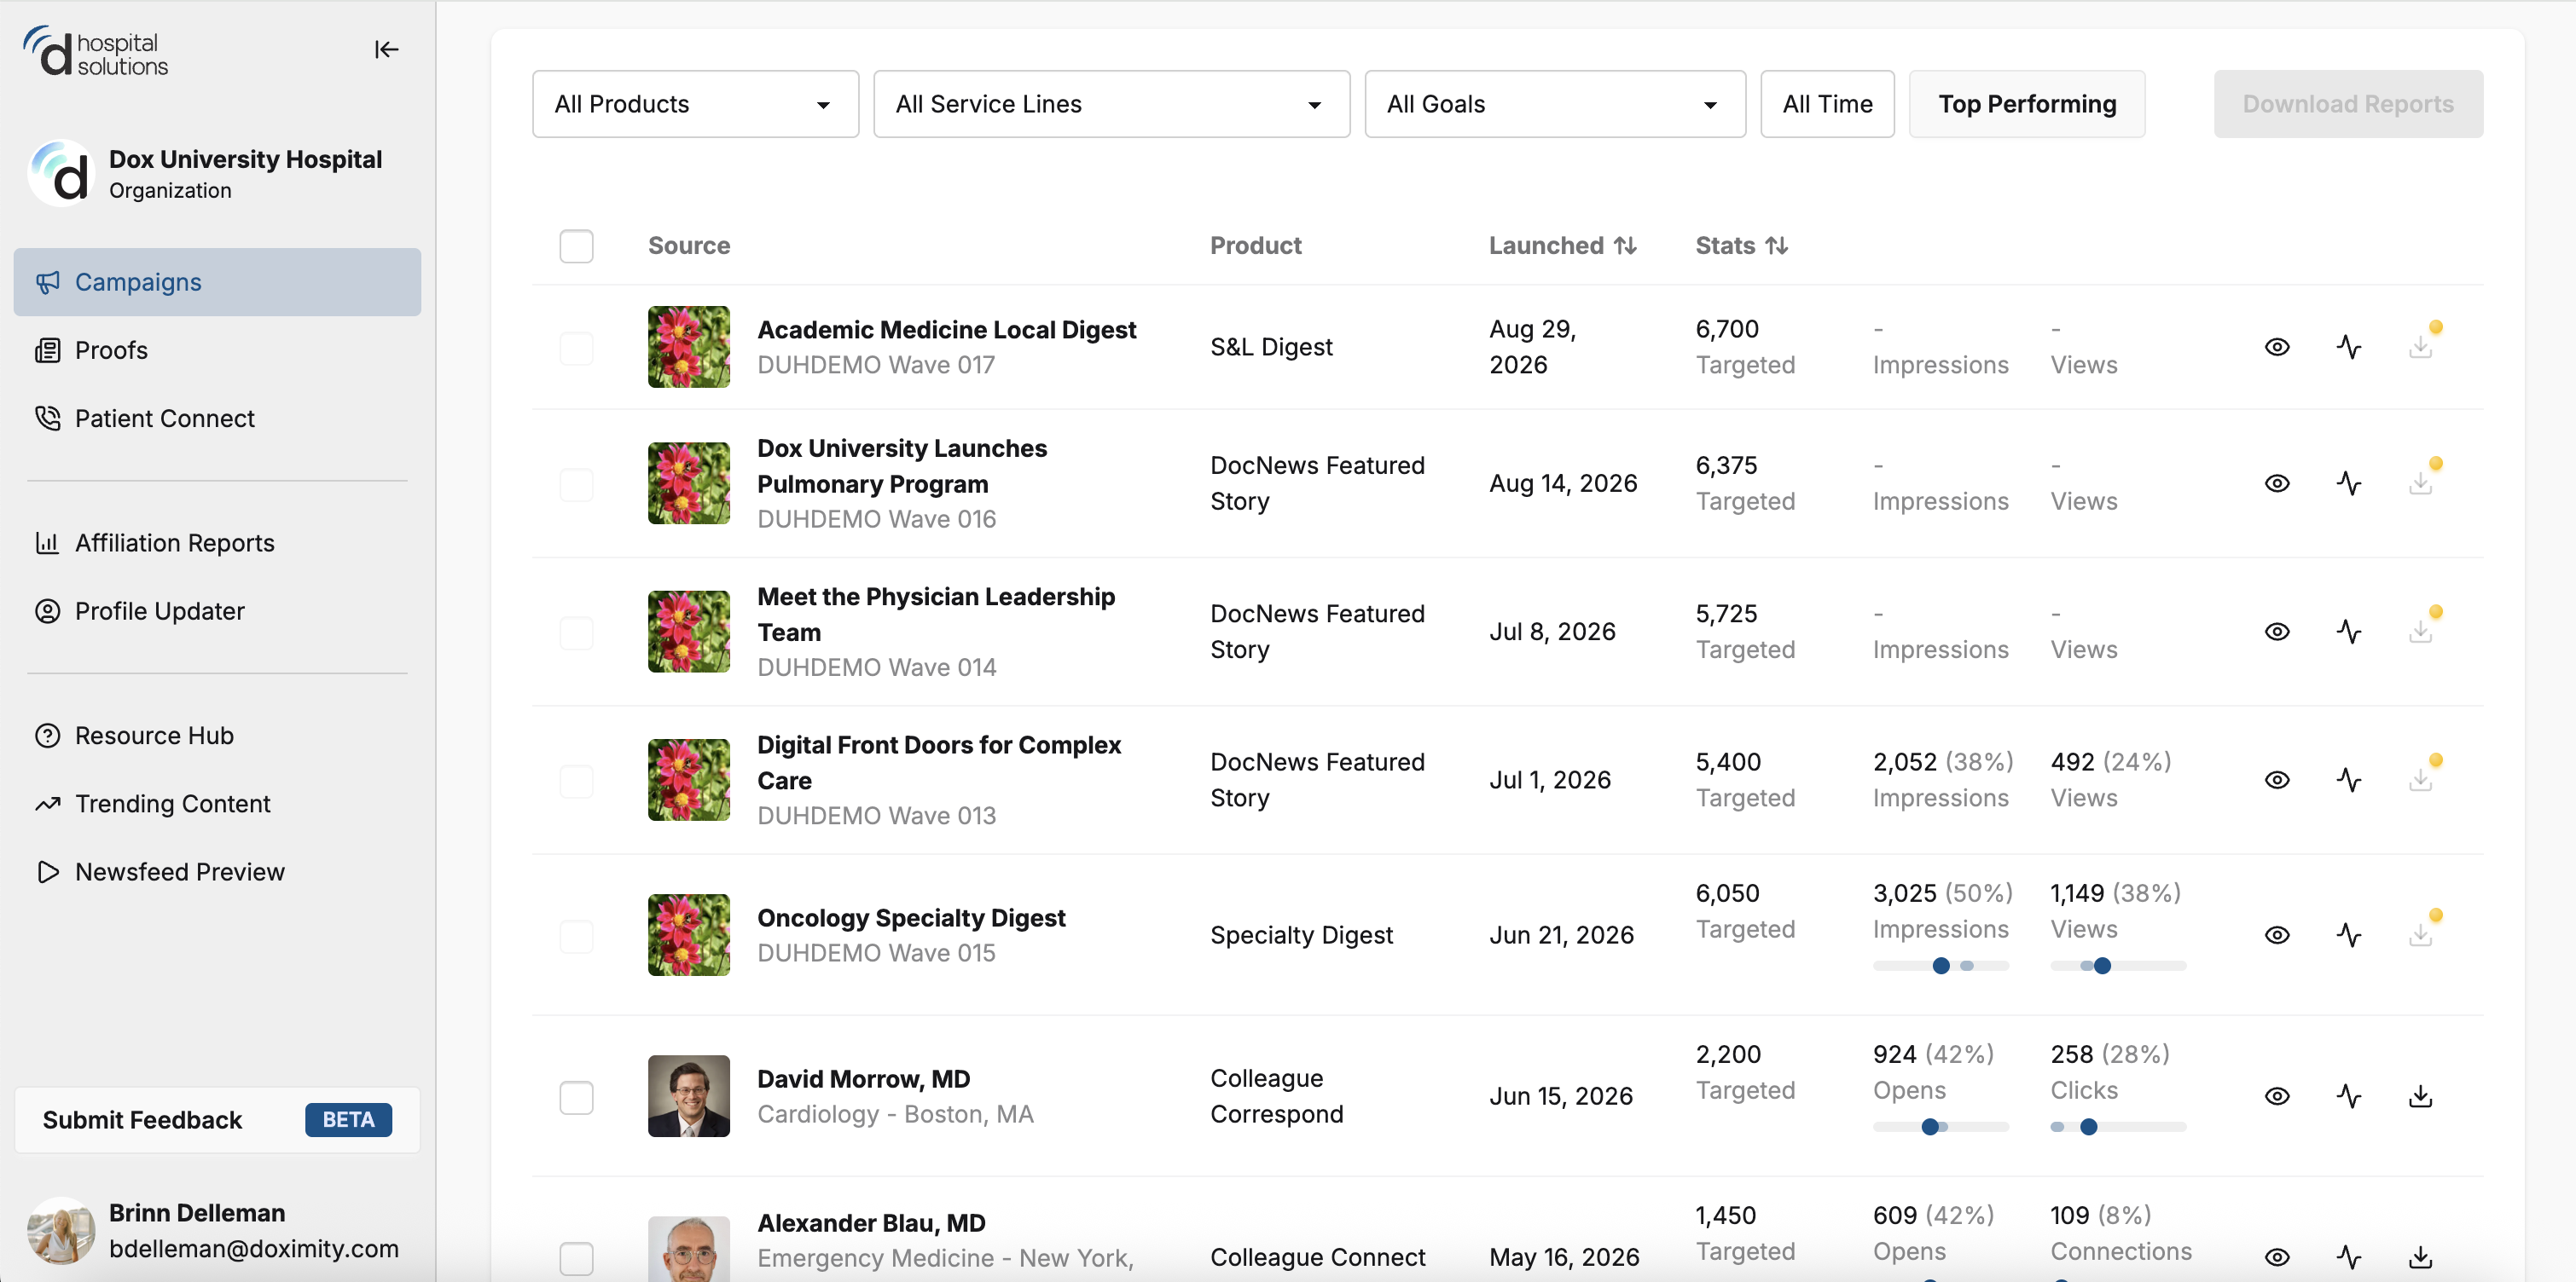2576x1282 pixels.
Task: Open activity graph for David Morrow, MD
Action: [x=2349, y=1096]
